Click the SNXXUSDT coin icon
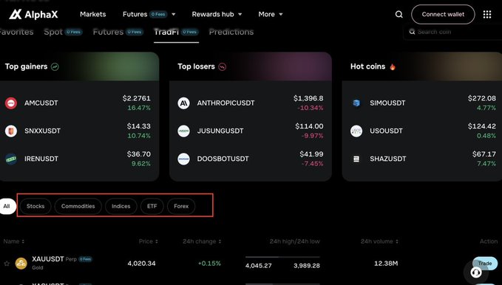 pyautogui.click(x=11, y=131)
